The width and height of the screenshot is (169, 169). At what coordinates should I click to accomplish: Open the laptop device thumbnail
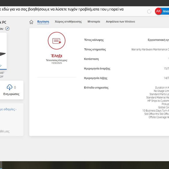click(x=3, y=51)
